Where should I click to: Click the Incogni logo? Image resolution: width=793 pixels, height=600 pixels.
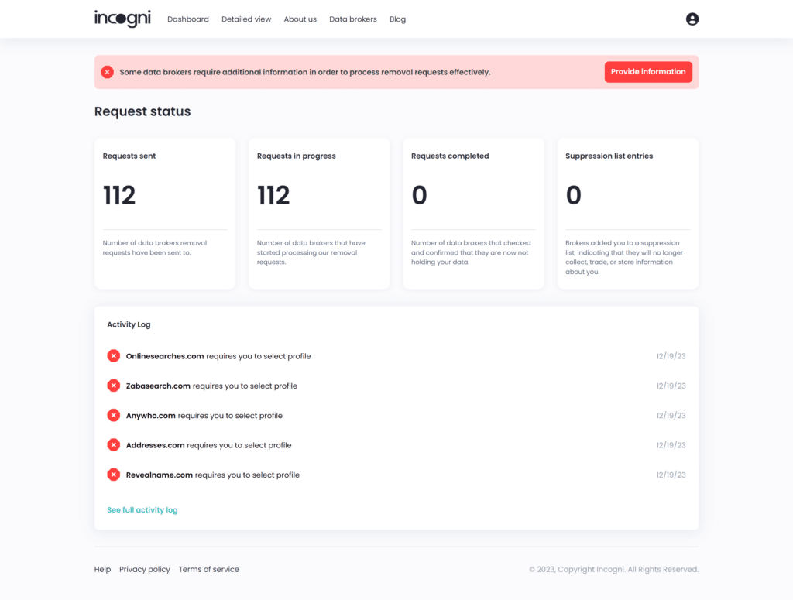tap(122, 19)
